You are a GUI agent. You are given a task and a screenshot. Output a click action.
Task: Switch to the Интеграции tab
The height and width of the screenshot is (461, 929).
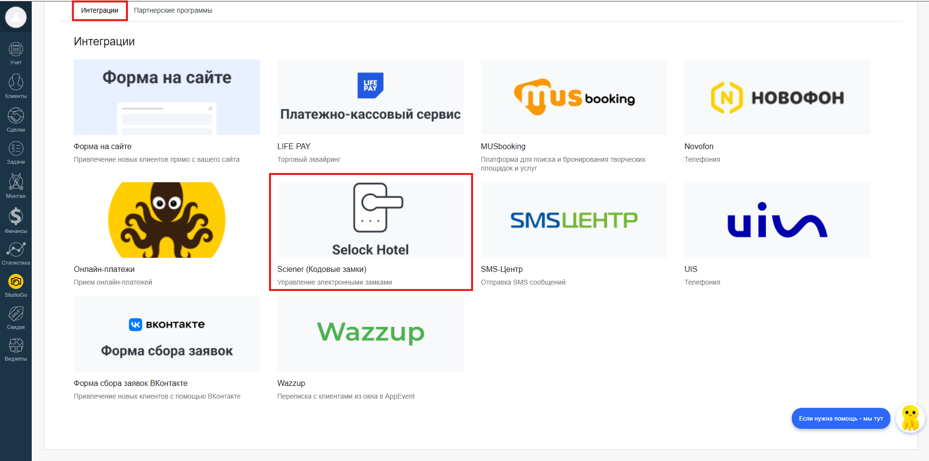(100, 10)
